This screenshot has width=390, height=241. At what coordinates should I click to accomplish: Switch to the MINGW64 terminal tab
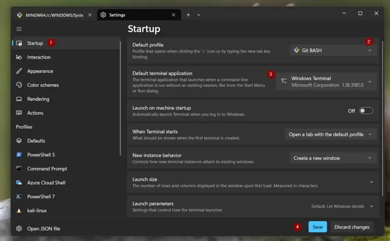click(x=54, y=15)
